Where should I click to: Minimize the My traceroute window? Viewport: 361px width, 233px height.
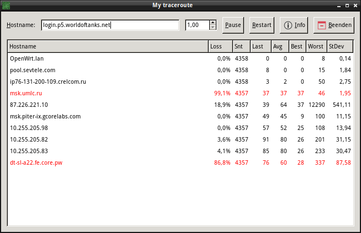click(x=339, y=6)
